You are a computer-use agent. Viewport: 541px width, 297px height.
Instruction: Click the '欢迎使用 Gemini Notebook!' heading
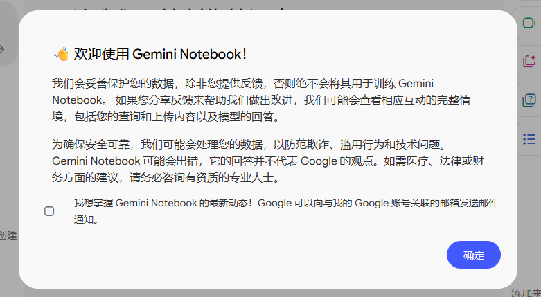[x=160, y=54]
